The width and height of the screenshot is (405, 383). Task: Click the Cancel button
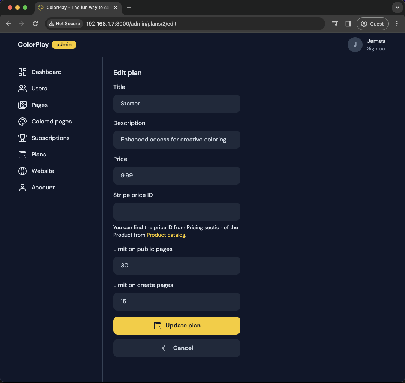177,348
